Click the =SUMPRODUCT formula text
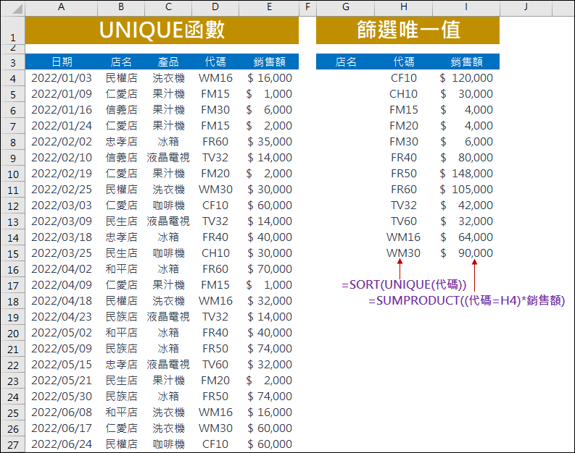The image size is (575, 453). 466,301
